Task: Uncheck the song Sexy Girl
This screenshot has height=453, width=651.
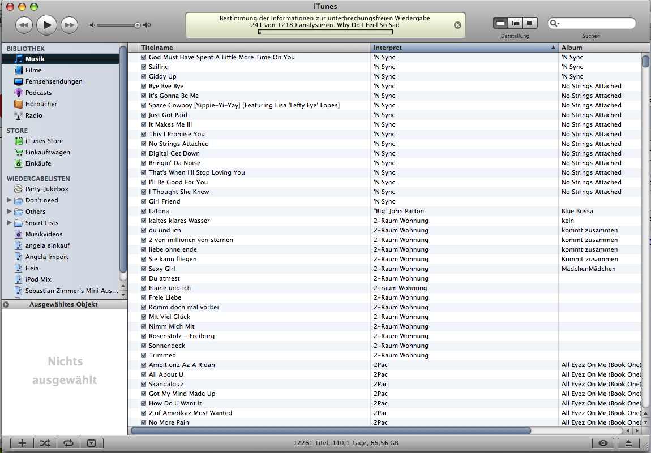Action: pyautogui.click(x=144, y=269)
